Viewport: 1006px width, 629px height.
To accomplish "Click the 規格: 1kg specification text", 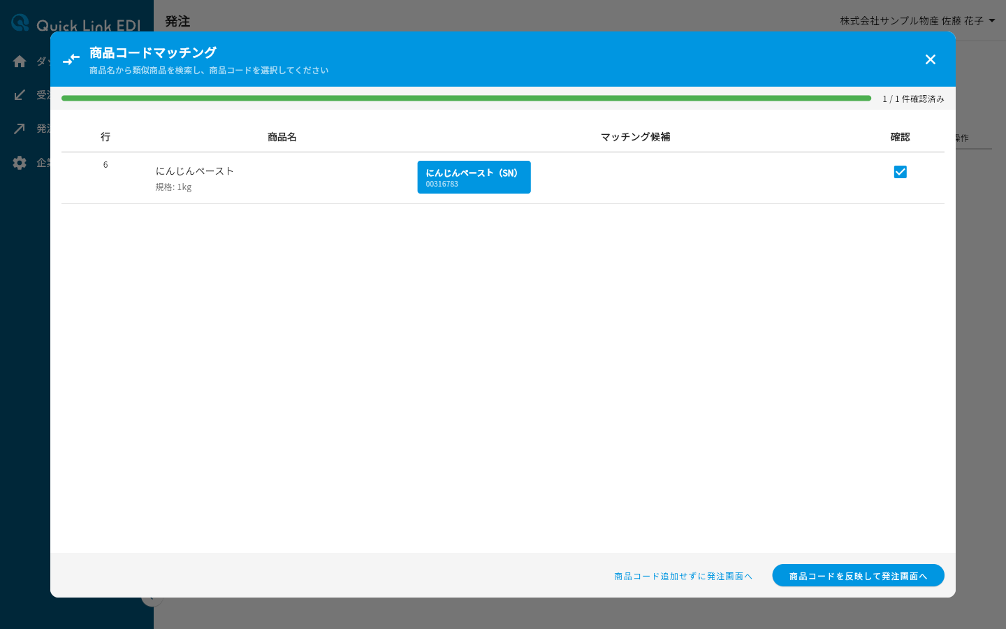I will click(173, 187).
